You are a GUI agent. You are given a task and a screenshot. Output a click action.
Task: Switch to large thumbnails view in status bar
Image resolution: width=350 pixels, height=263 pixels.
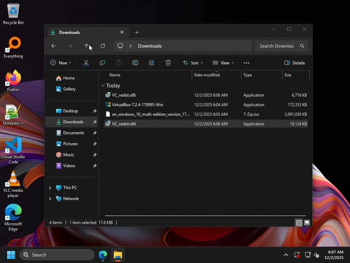click(307, 223)
